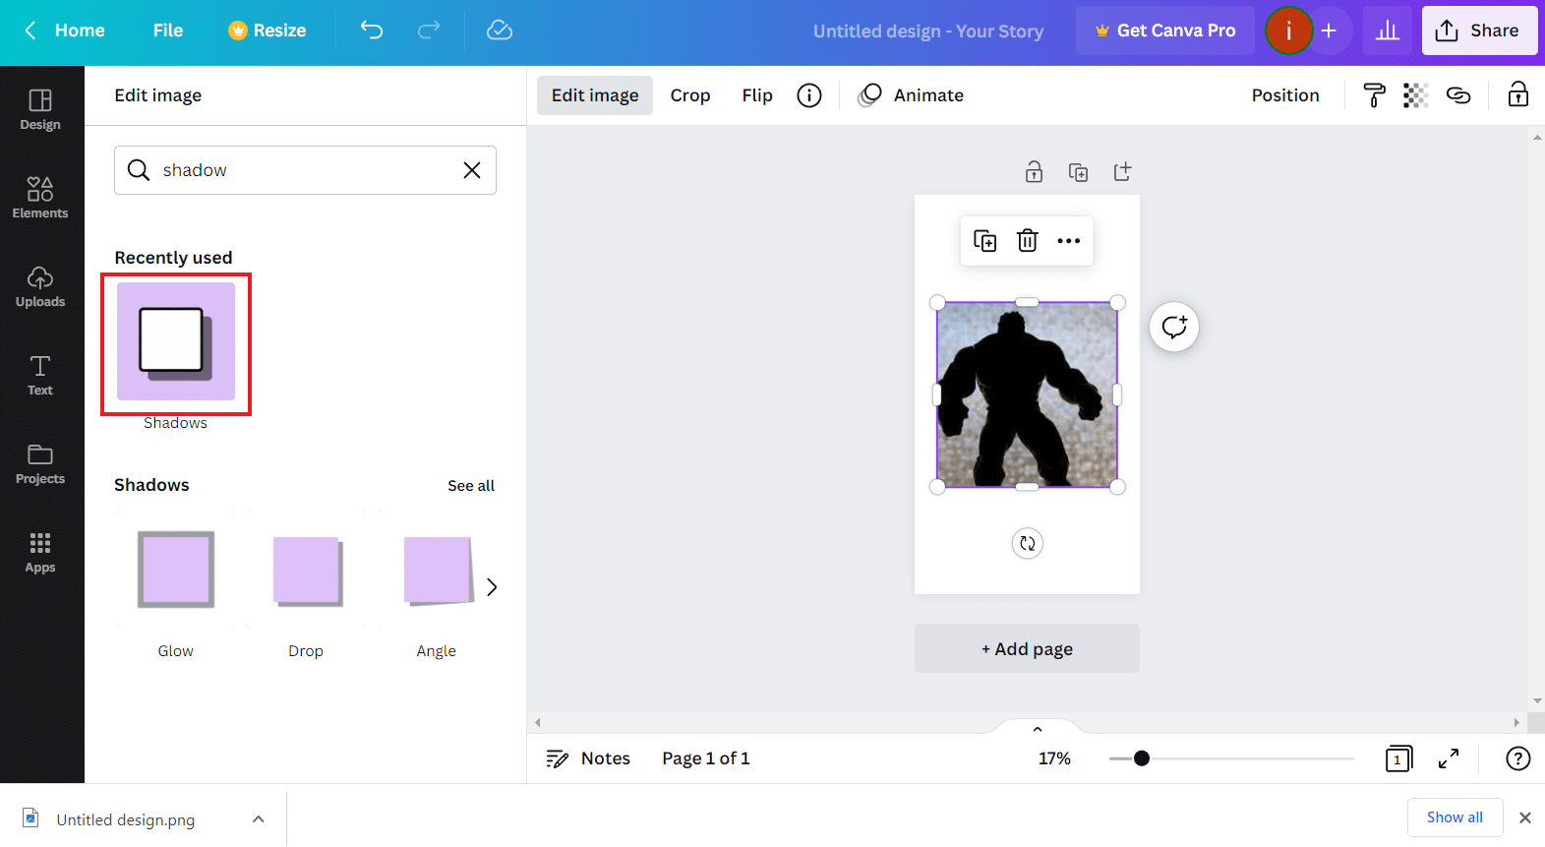Open the account avatar menu
The image size is (1545, 847).
1288,30
